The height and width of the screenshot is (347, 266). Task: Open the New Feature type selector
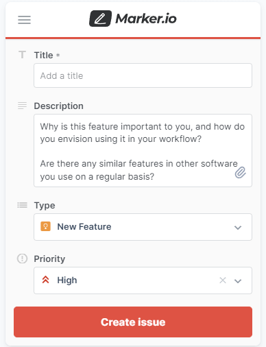click(143, 227)
